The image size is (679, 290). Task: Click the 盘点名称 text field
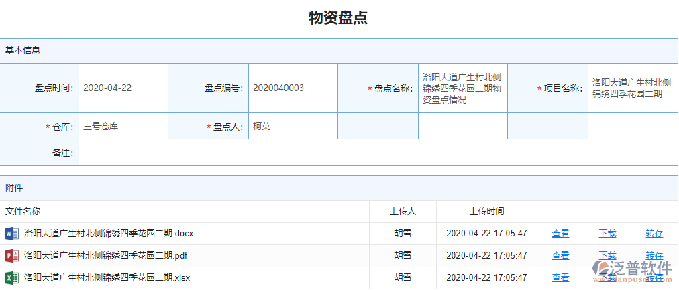click(462, 88)
